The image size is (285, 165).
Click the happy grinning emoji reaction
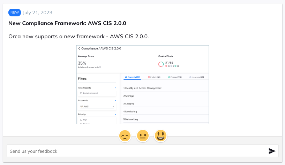click(x=160, y=136)
